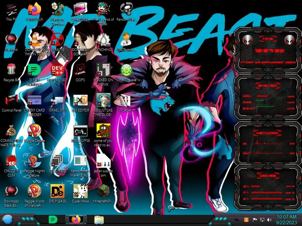
Task: Open the red fuzzy Chuzzle game shortcut
Action: 12,166
